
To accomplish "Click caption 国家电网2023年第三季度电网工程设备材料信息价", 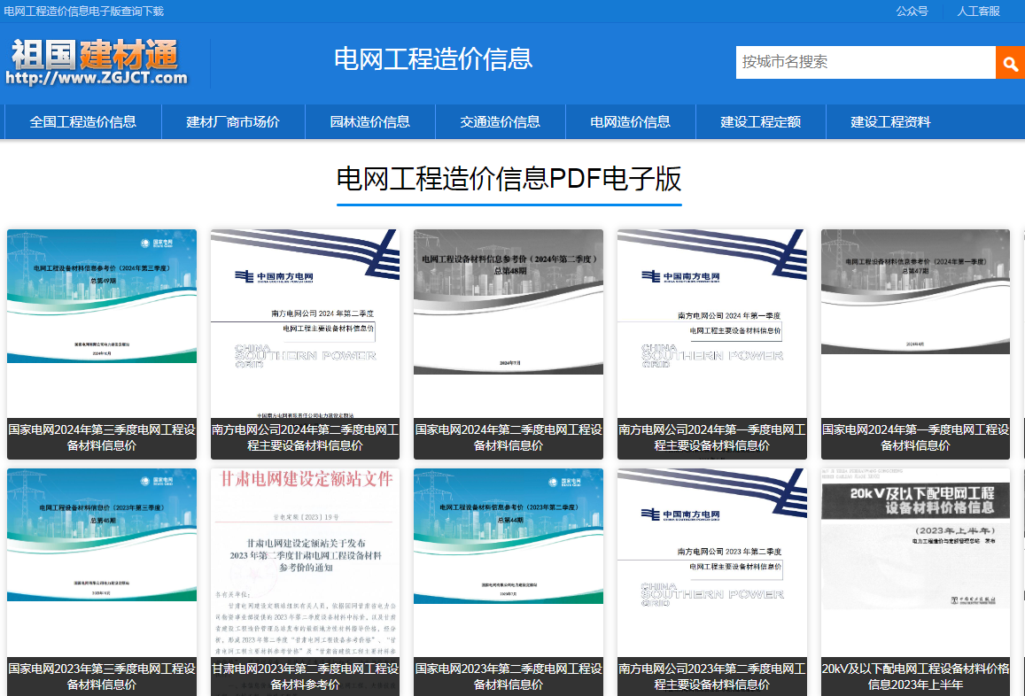I will tap(102, 677).
